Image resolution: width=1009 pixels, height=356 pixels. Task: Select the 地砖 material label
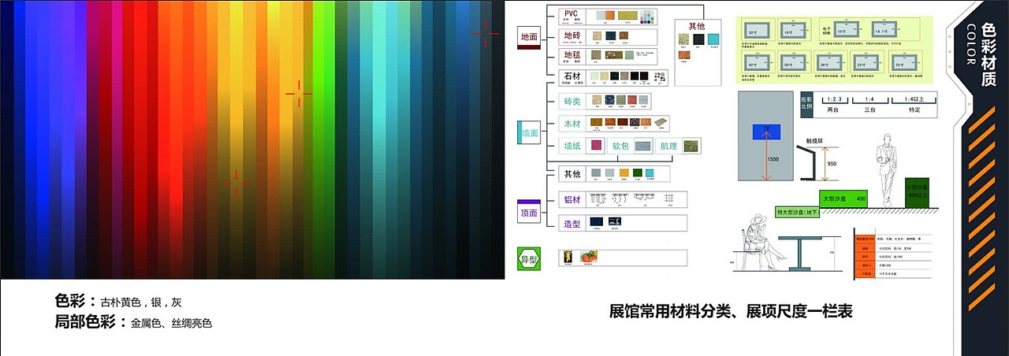pos(572,36)
